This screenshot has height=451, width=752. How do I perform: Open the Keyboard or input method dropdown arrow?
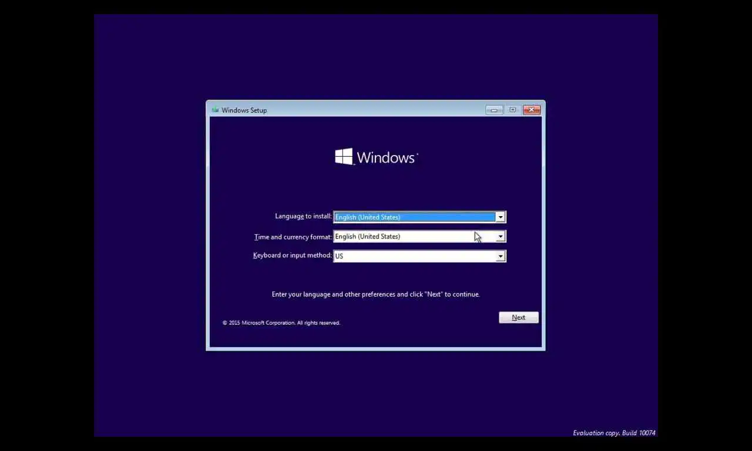click(x=500, y=256)
